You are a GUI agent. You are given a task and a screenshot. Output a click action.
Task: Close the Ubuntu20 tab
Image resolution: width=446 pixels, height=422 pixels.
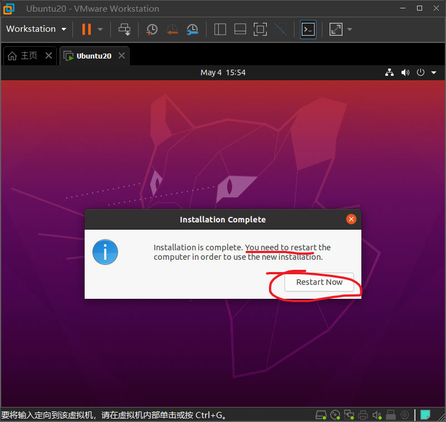click(x=122, y=56)
